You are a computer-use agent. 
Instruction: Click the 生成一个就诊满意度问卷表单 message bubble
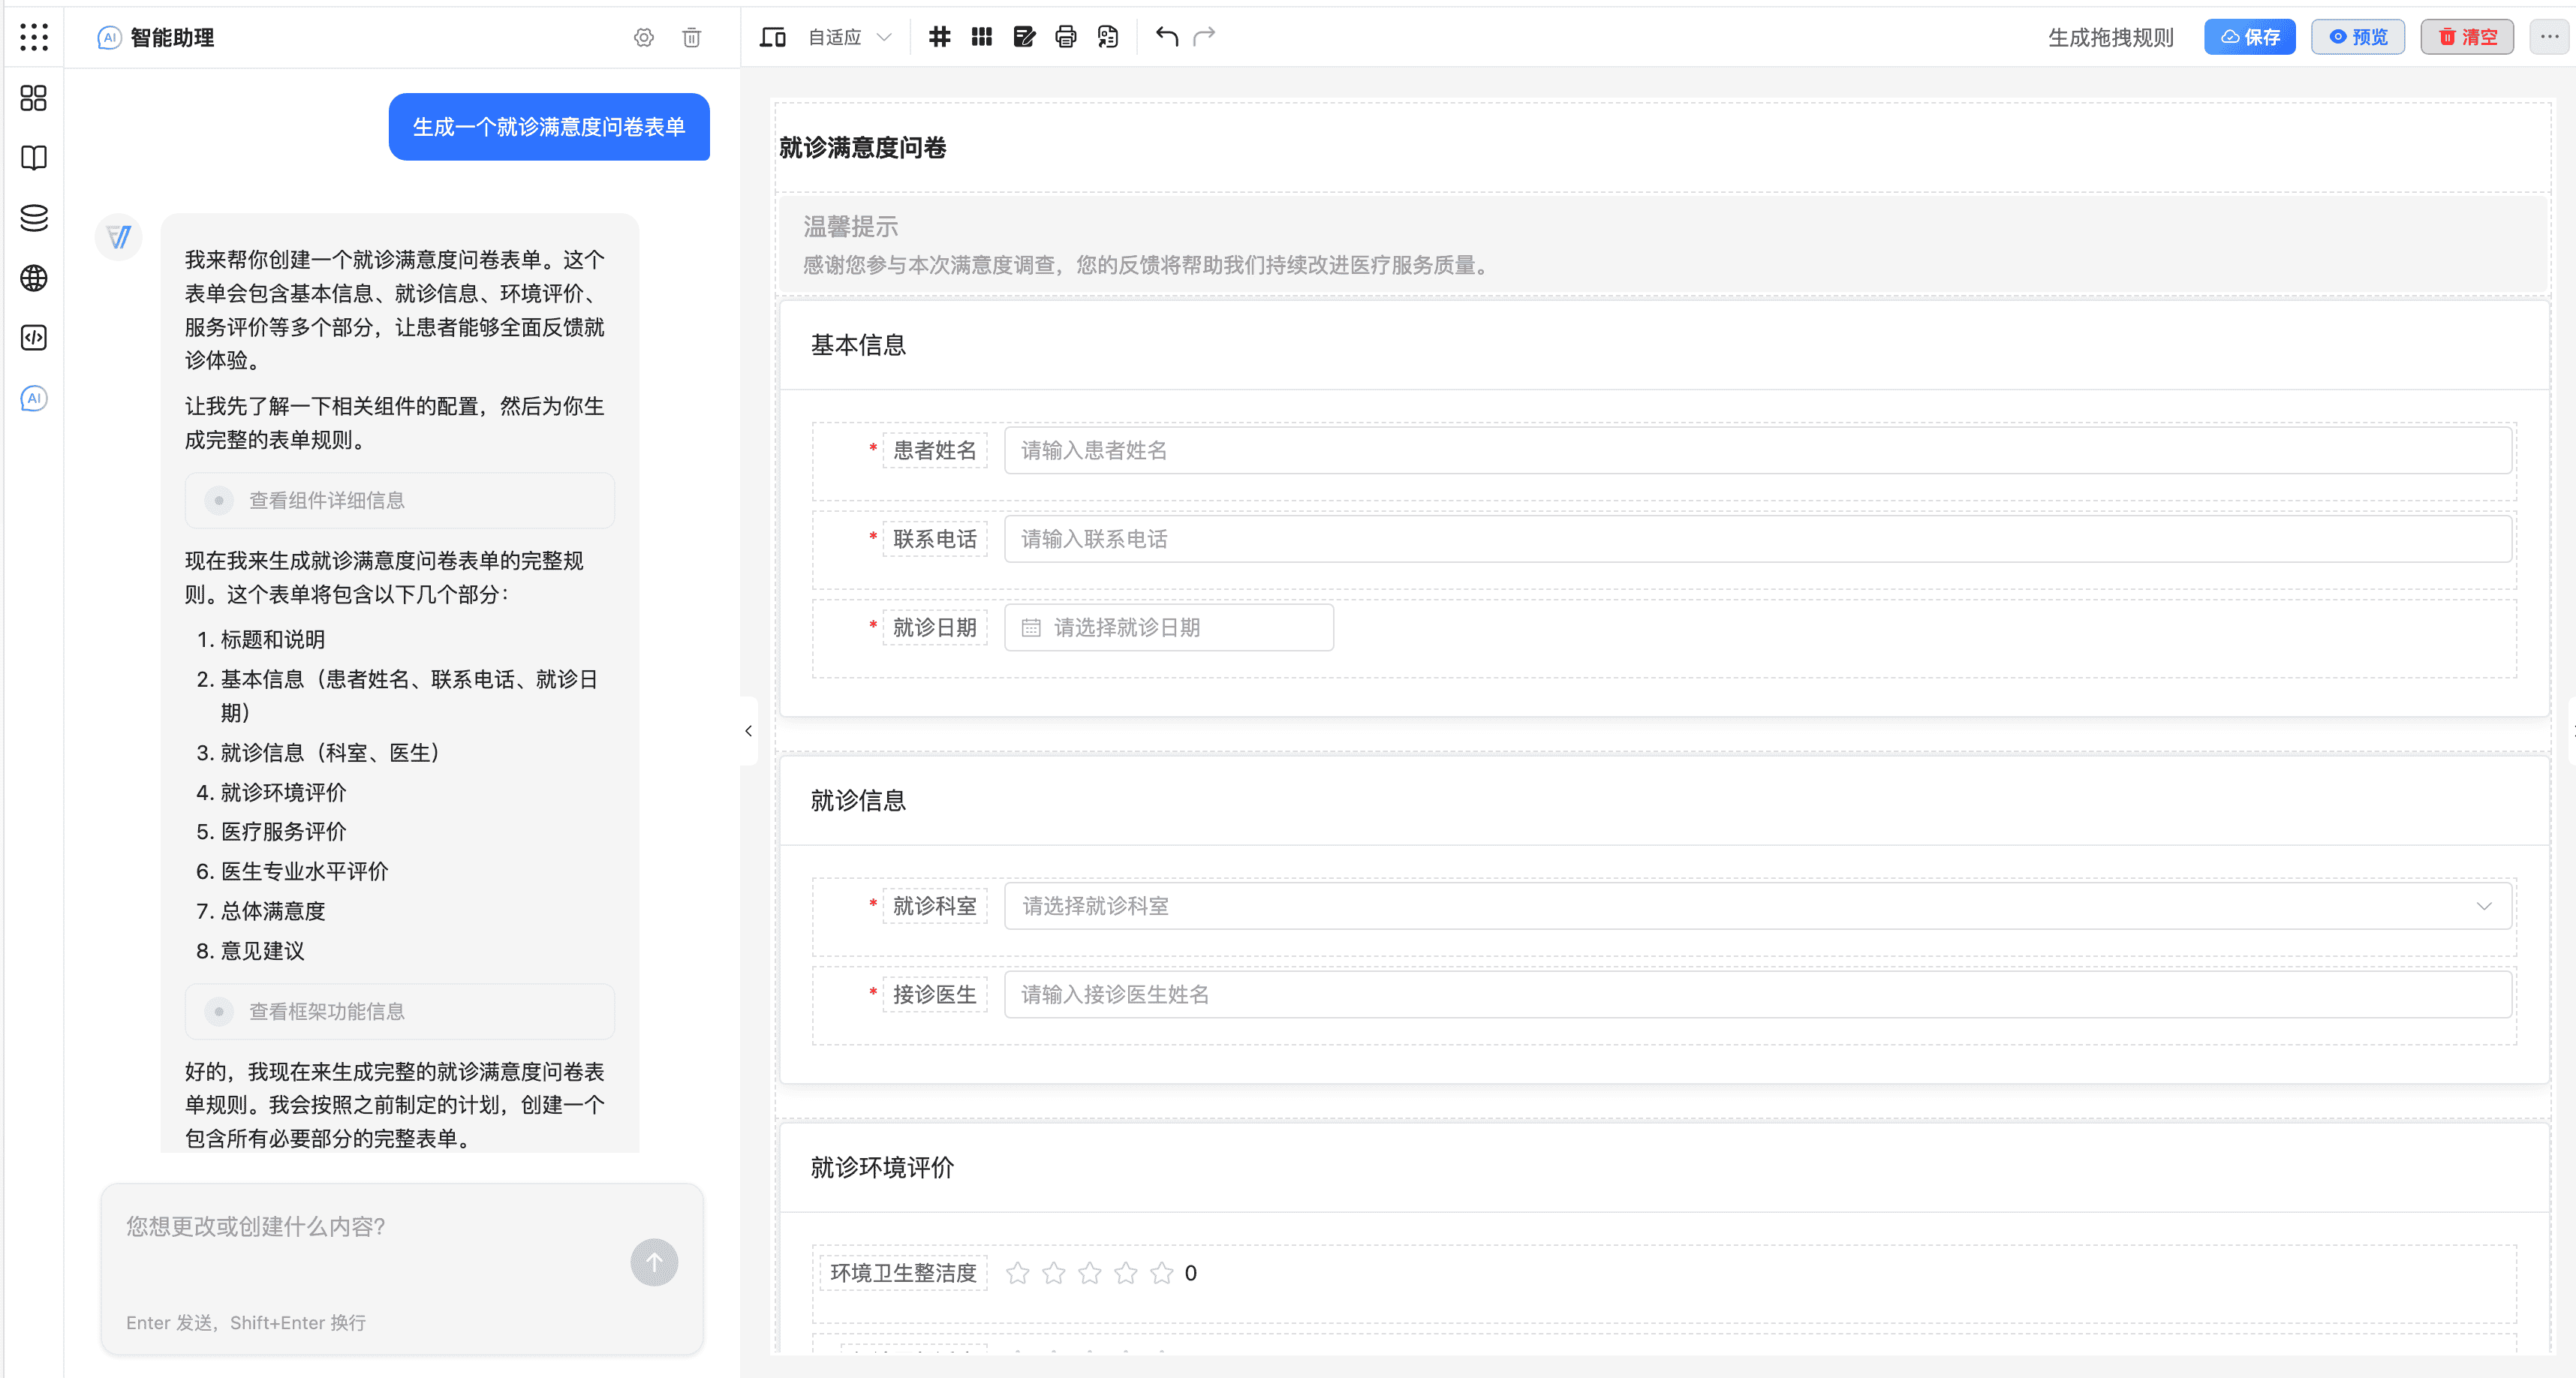tap(549, 127)
